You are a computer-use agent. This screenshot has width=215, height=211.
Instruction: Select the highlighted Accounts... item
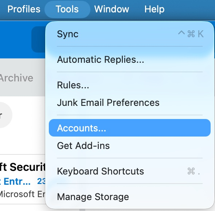(x=130, y=128)
